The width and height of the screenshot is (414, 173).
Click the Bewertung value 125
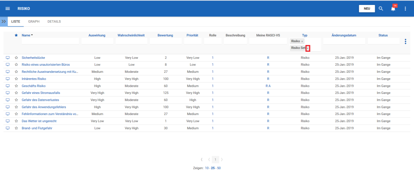pyautogui.click(x=166, y=93)
